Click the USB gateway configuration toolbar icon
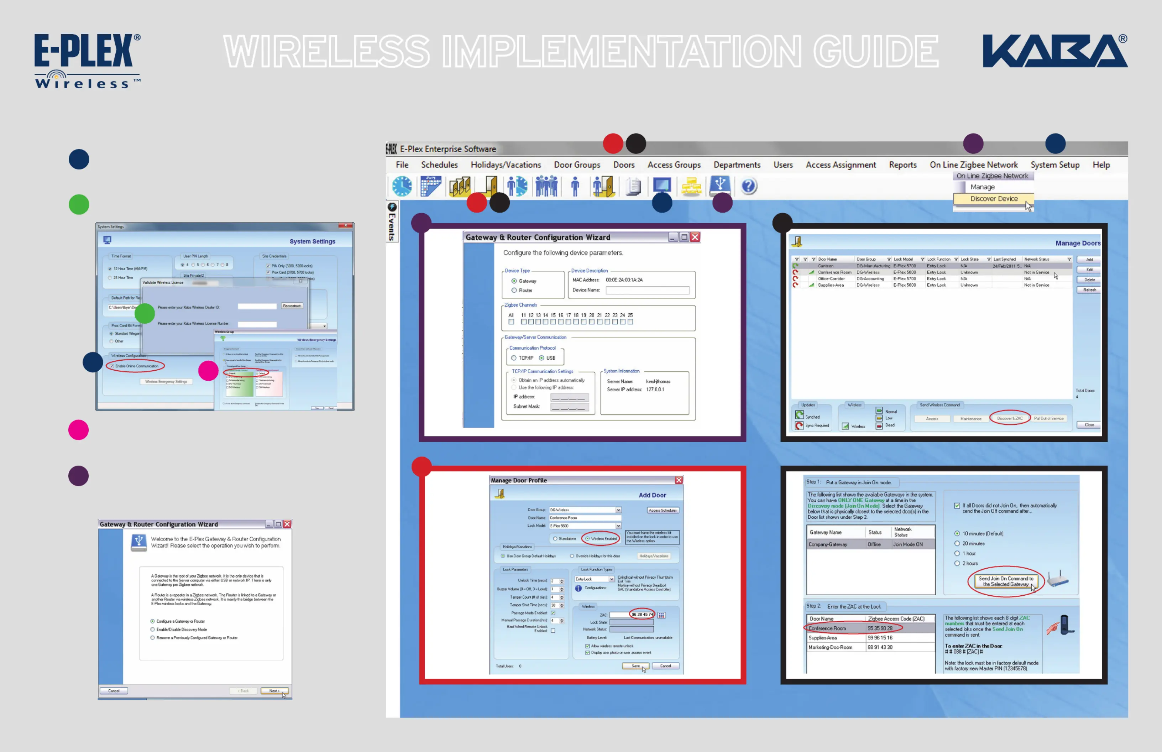Image resolution: width=1162 pixels, height=752 pixels. (x=719, y=186)
